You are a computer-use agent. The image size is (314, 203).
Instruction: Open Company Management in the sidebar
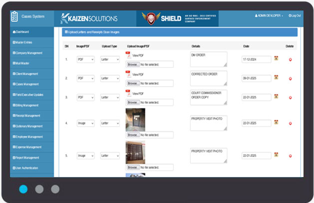click(x=32, y=53)
